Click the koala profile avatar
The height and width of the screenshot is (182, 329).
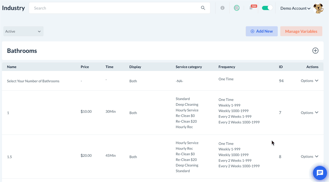(318, 8)
